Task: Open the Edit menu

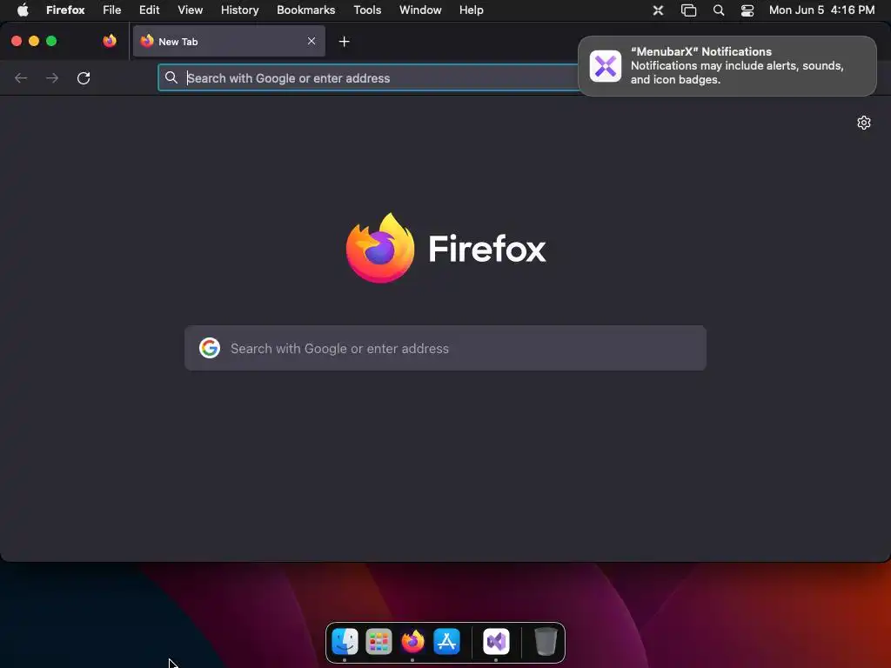Action: 150,10
